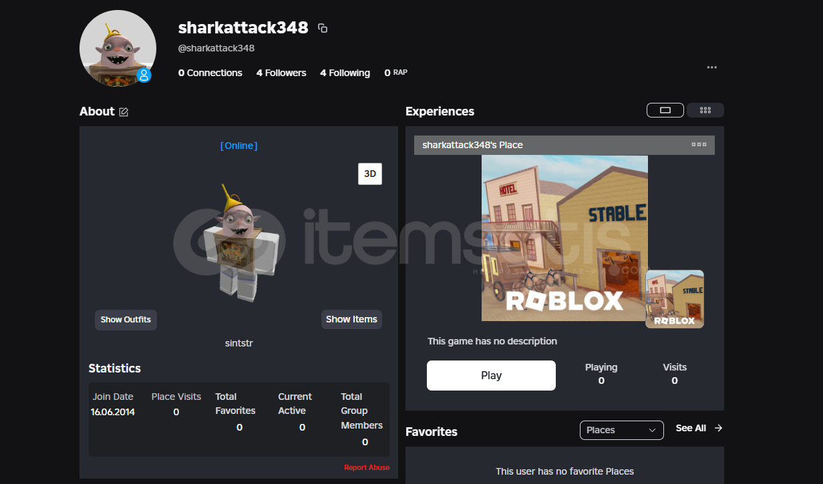The width and height of the screenshot is (823, 484).
Task: Click the Visits count label
Action: click(675, 367)
